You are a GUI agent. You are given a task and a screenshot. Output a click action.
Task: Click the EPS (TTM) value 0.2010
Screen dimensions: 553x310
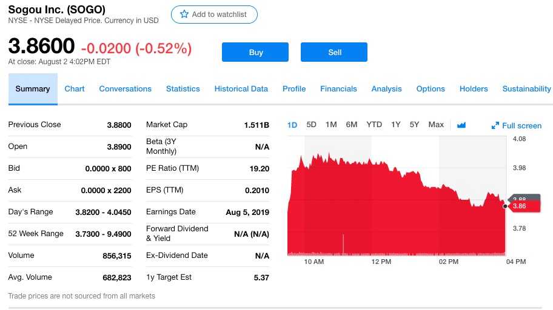click(x=257, y=191)
